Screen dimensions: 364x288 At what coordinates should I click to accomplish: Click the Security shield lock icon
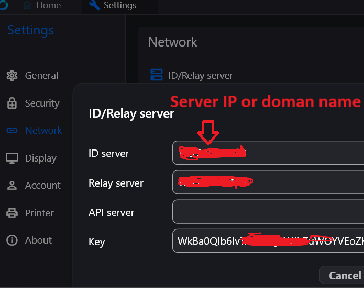[12, 103]
